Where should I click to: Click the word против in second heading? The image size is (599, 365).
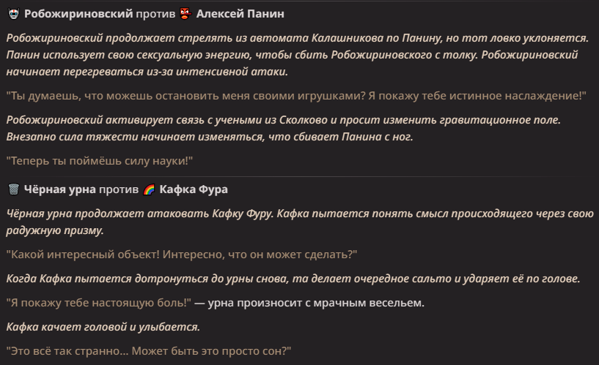point(119,189)
